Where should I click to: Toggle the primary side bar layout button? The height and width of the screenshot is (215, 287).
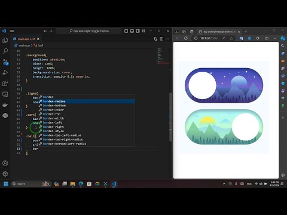pos(126,31)
